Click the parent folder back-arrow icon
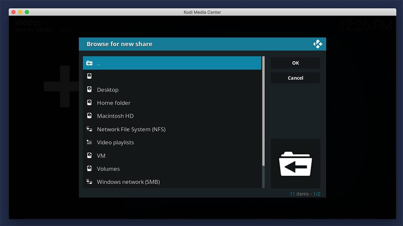403x226 pixels. (89, 63)
